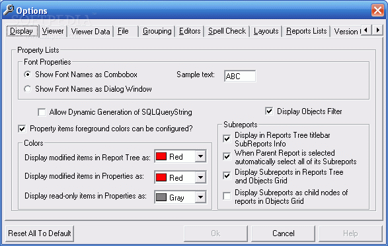
Task: Switch to Spell Check tab
Action: (x=227, y=32)
